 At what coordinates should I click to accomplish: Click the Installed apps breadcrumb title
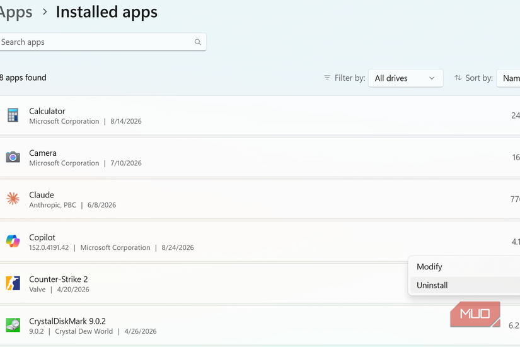point(107,12)
